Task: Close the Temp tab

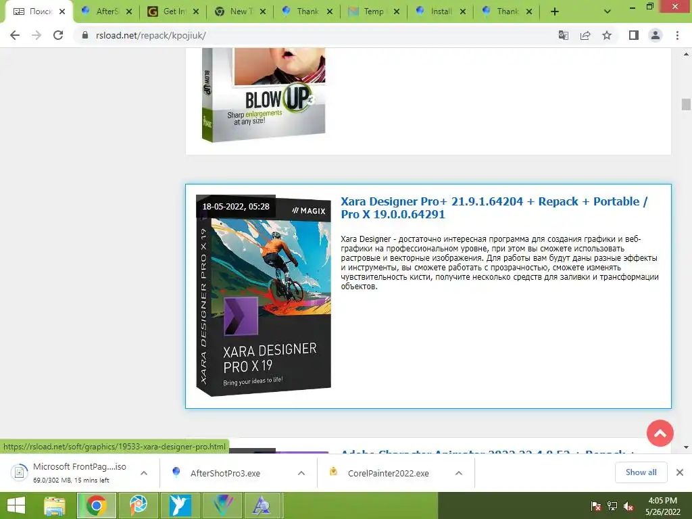Action: tap(397, 12)
